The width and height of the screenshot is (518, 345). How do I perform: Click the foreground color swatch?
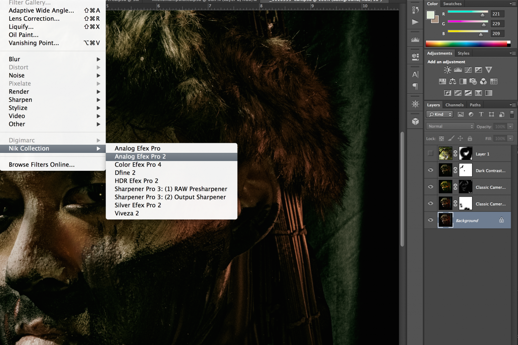point(430,15)
